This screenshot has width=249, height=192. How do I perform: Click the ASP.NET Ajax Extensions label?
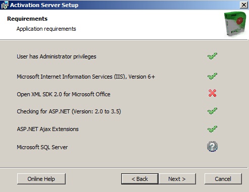click(x=47, y=129)
